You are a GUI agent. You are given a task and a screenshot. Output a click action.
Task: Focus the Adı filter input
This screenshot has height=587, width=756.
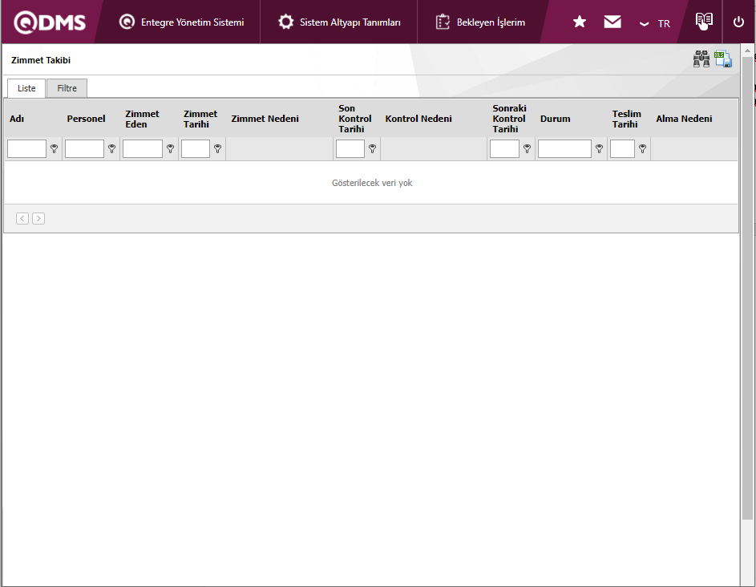(26, 148)
